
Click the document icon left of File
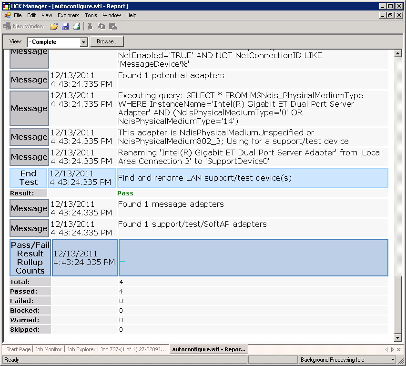tap(8, 15)
